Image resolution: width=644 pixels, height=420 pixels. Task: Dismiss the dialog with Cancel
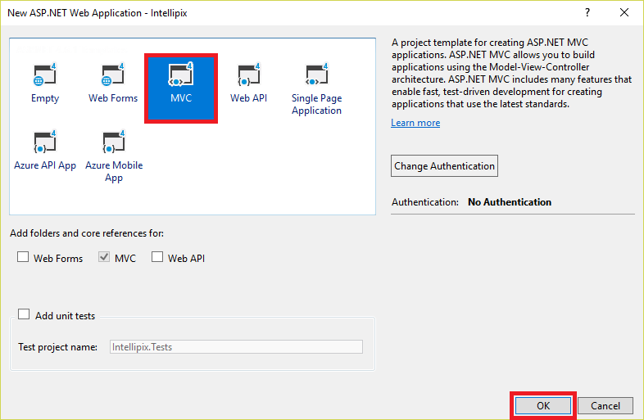[x=605, y=405]
